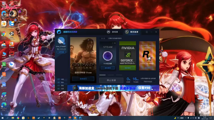Click the 16ms latency value
214x120 pixels.
pos(136,79)
